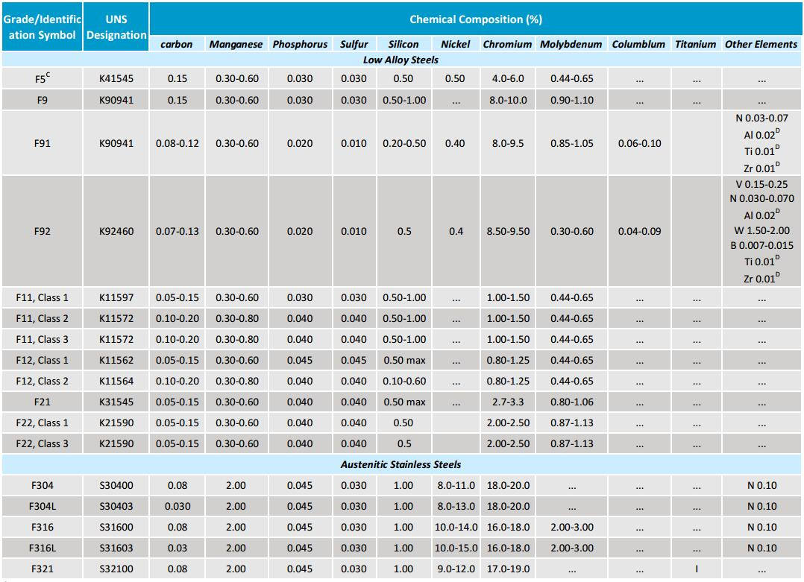Viewport: 804px width, 582px height.
Task: Select nickel value 10.0-15.0 in F316L row
Action: click(x=455, y=548)
